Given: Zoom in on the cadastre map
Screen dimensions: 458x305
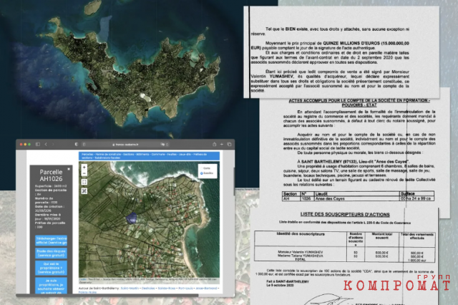Looking at the screenshot, I should click(x=84, y=168).
